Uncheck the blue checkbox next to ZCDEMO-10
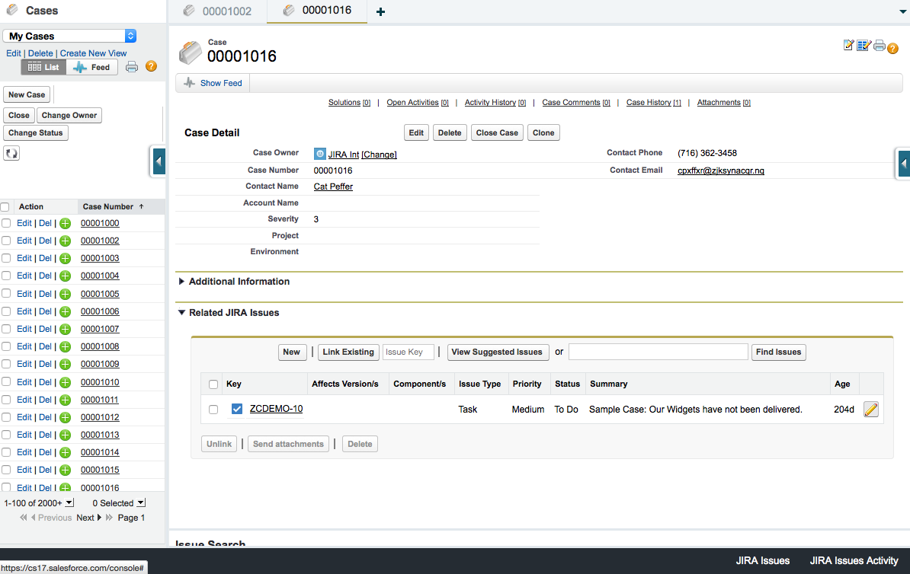The height and width of the screenshot is (574, 910). tap(237, 410)
